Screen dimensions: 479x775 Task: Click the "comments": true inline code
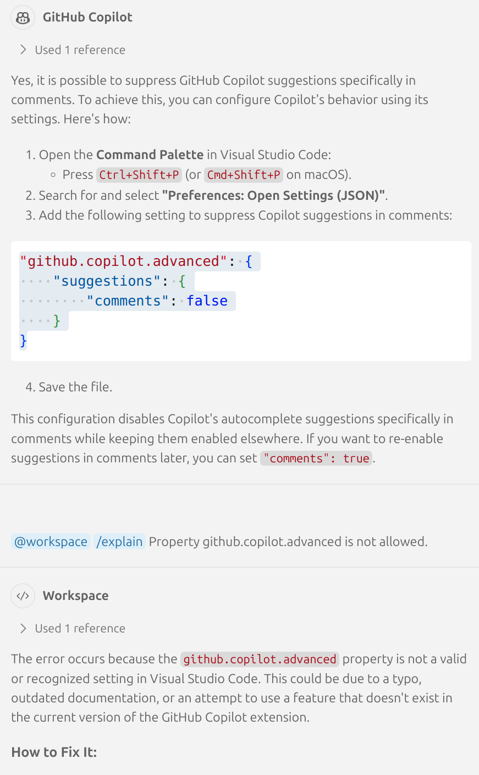[x=316, y=459]
